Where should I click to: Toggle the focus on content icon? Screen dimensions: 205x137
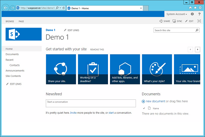(x=199, y=21)
